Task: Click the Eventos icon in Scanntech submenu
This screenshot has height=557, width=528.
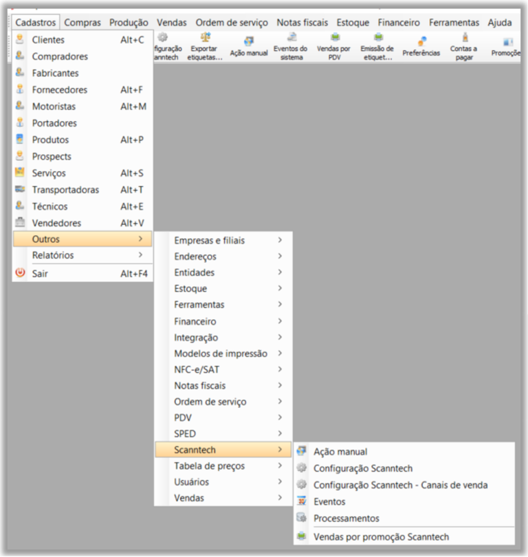Action: (301, 502)
